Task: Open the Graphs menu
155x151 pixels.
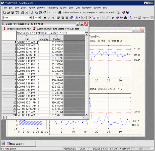Action: point(63,8)
